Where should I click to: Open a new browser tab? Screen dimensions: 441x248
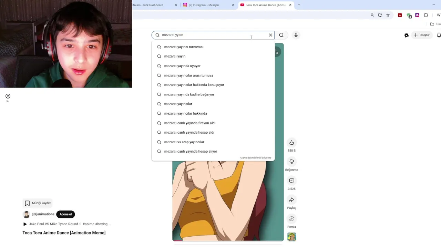[299, 5]
